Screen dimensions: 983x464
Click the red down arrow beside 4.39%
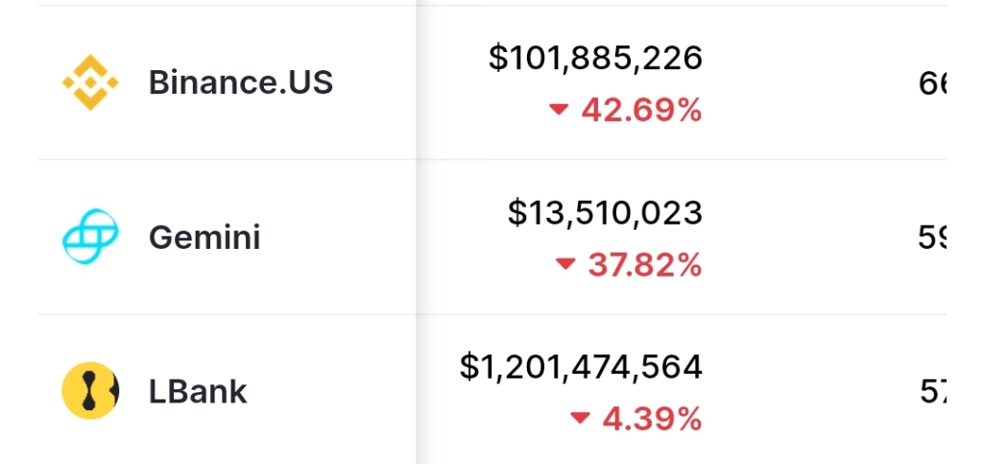click(580, 419)
